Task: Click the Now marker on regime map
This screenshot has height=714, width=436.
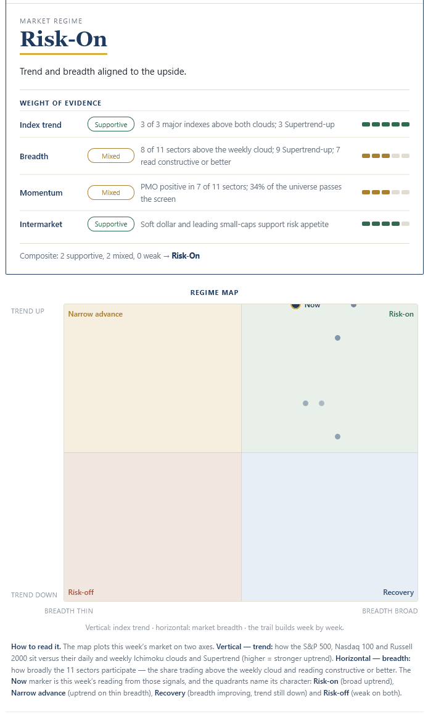Action: pos(296,305)
